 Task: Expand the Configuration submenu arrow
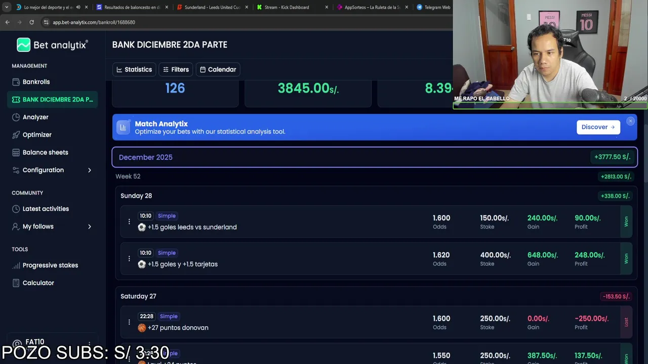(90, 170)
